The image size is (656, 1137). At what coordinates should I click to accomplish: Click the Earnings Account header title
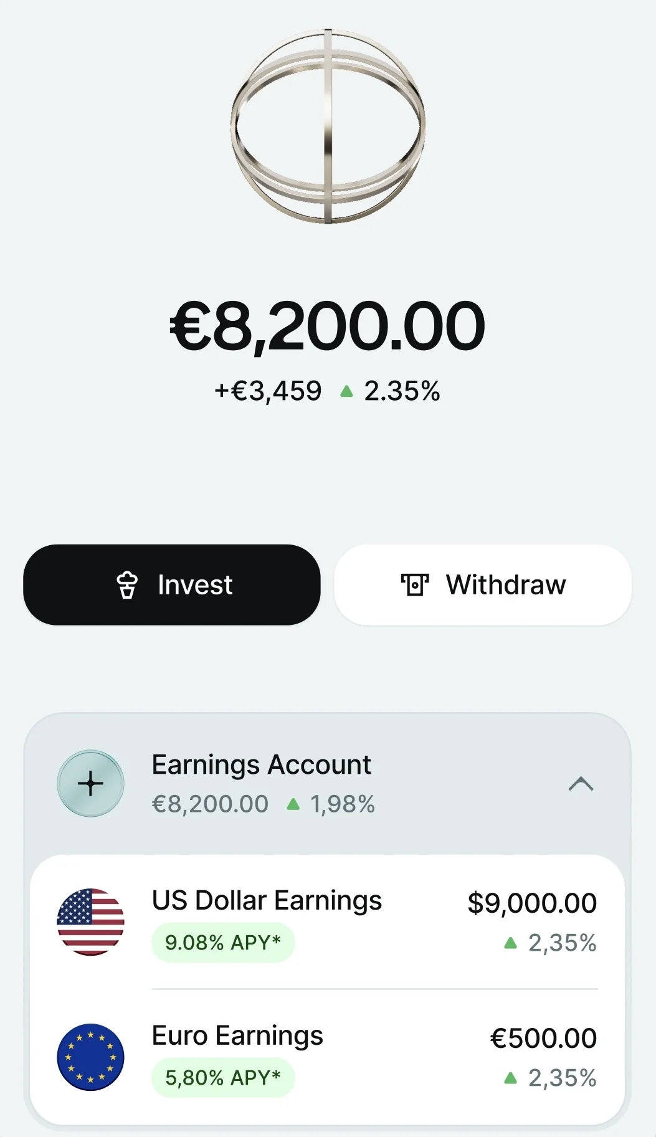261,764
